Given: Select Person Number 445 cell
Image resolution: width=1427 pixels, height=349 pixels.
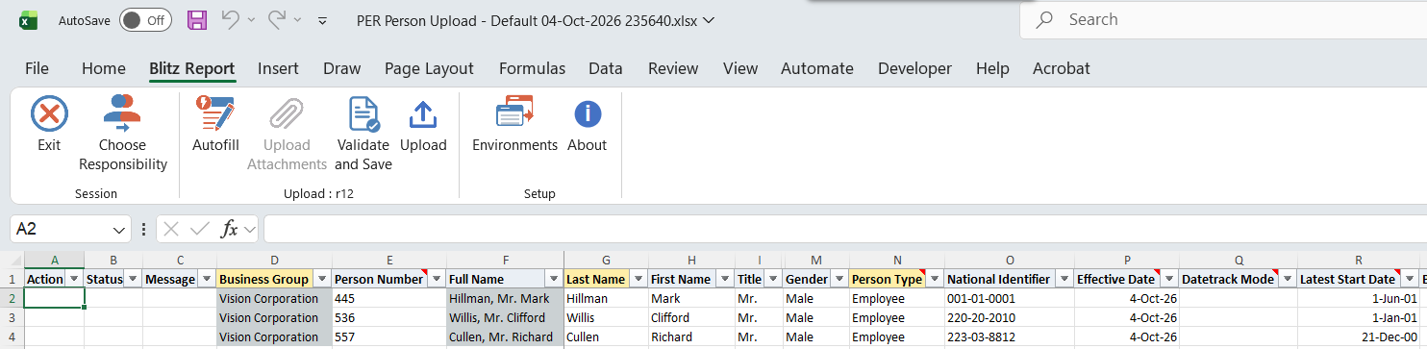Looking at the screenshot, I should coord(388,298).
